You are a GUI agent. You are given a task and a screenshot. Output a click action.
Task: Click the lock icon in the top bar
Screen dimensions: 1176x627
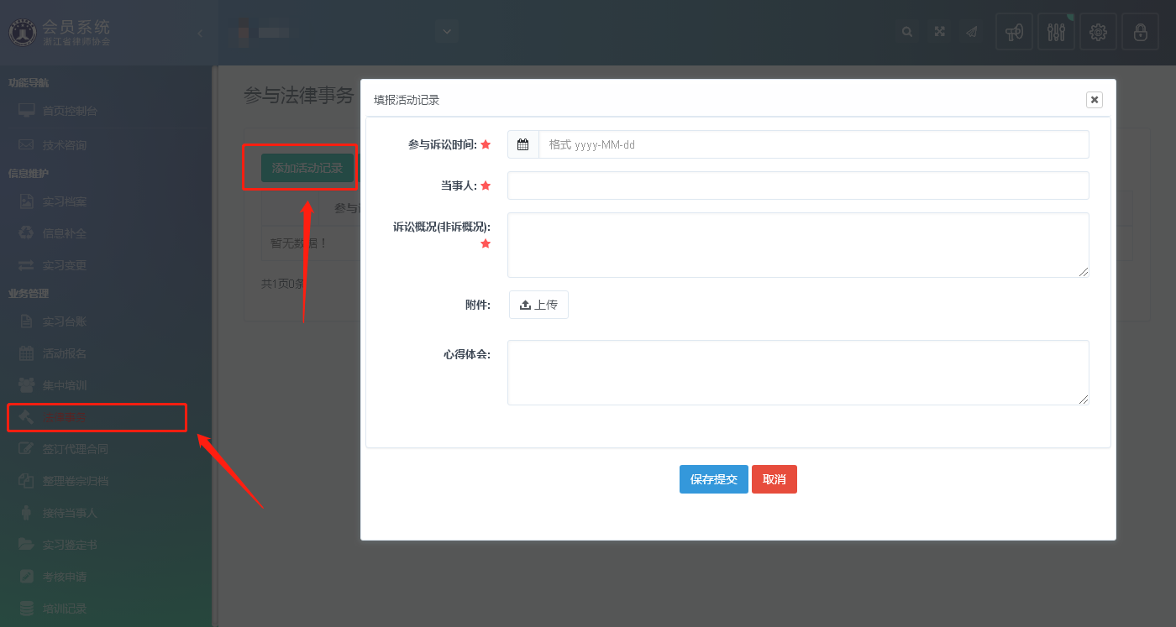pos(1140,33)
